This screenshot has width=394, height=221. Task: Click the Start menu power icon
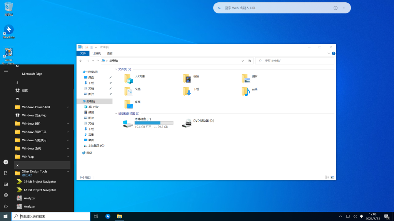click(6, 206)
